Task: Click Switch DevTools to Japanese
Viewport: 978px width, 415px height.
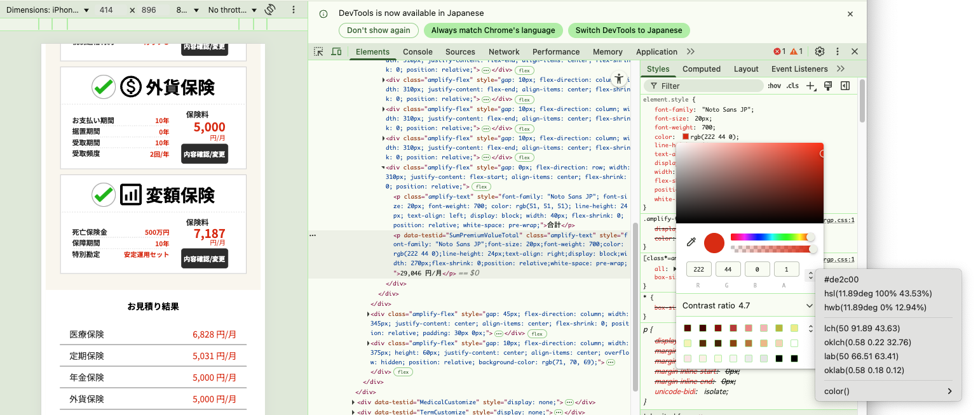Action: tap(628, 30)
